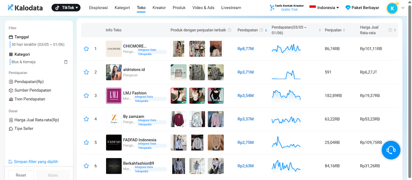This screenshot has height=180, width=412.
Task: Open the Produk menu
Action: click(x=179, y=8)
